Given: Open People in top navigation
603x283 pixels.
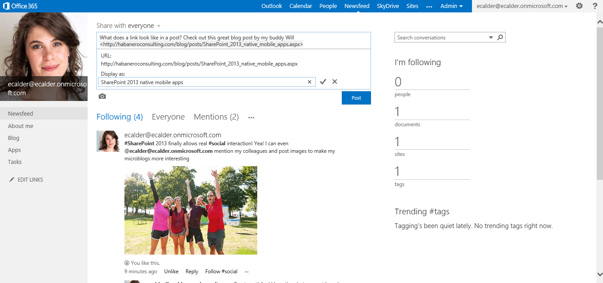Looking at the screenshot, I should (328, 6).
